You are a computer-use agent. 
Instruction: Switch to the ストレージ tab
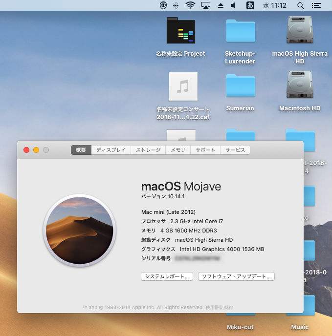(x=148, y=150)
